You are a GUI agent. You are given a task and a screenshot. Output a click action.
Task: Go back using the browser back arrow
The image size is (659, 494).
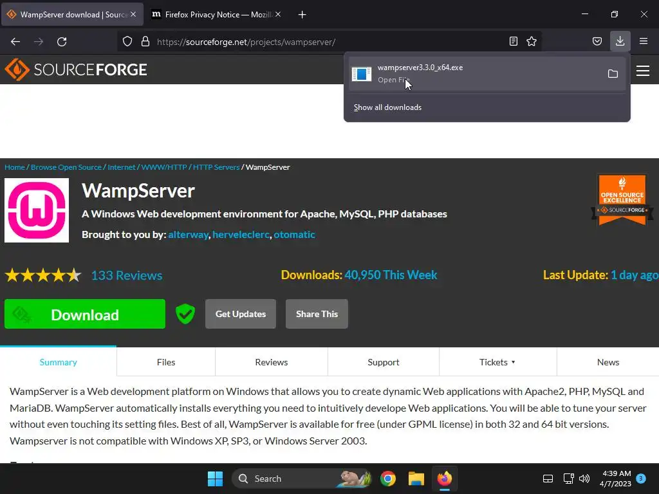coord(15,42)
